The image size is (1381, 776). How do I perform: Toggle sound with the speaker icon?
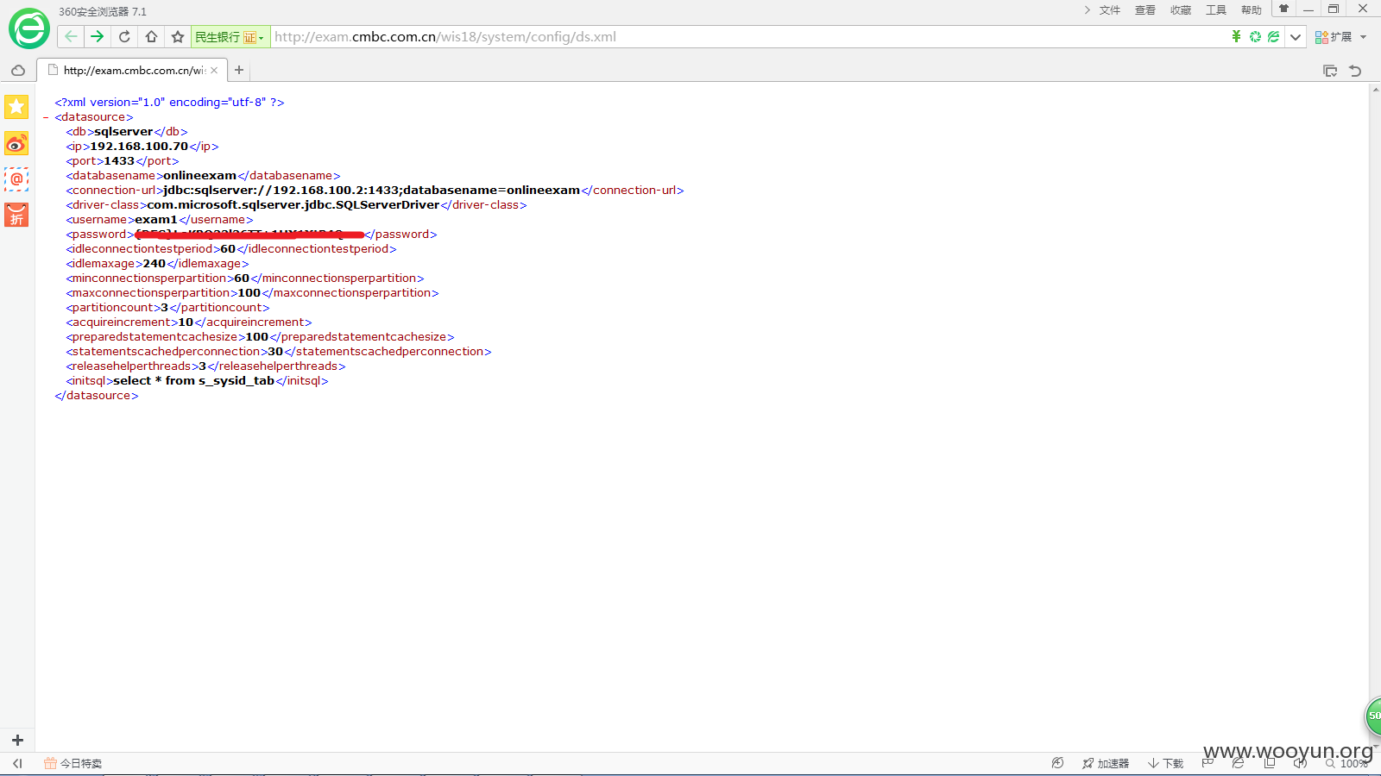point(1300,763)
